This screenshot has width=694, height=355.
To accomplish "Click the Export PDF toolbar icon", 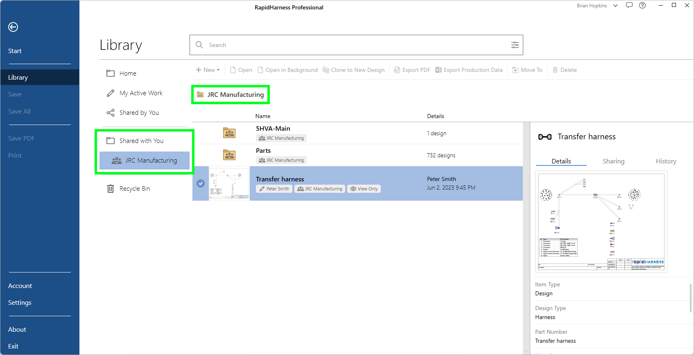I will click(397, 70).
